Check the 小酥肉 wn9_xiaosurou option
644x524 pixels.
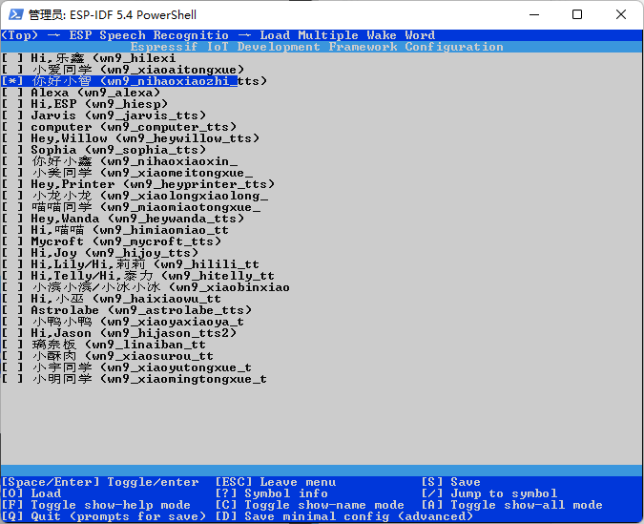[11, 357]
